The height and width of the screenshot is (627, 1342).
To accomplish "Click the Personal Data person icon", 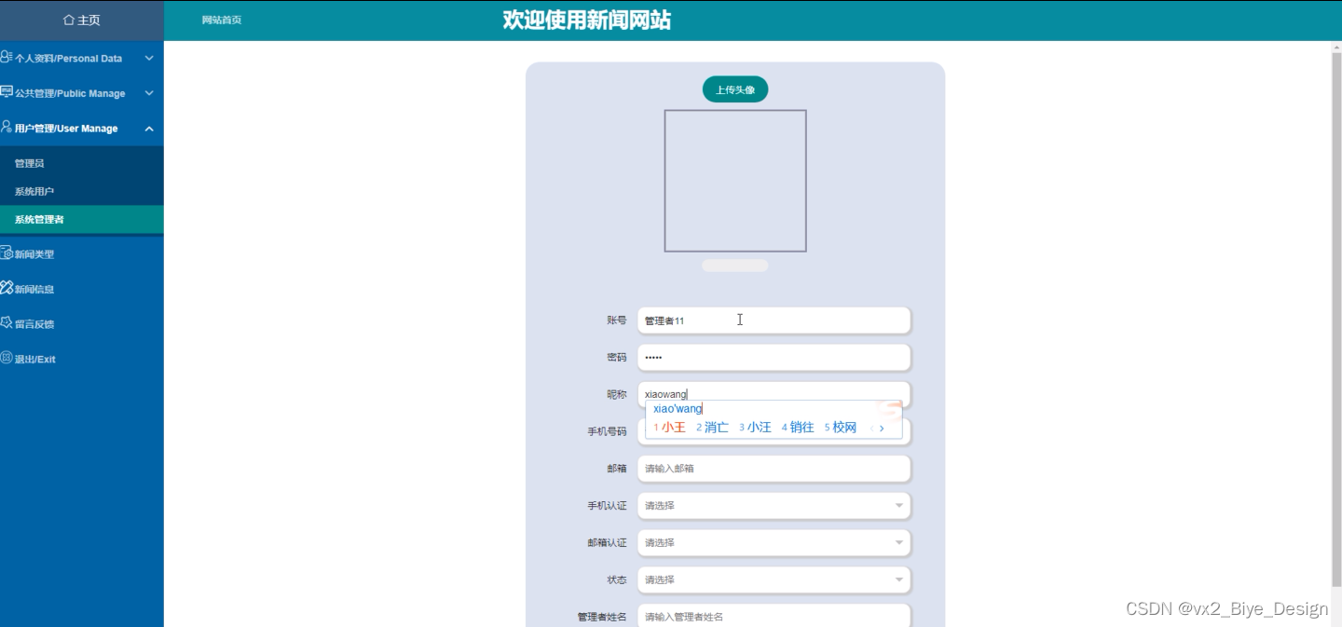I will (7, 57).
